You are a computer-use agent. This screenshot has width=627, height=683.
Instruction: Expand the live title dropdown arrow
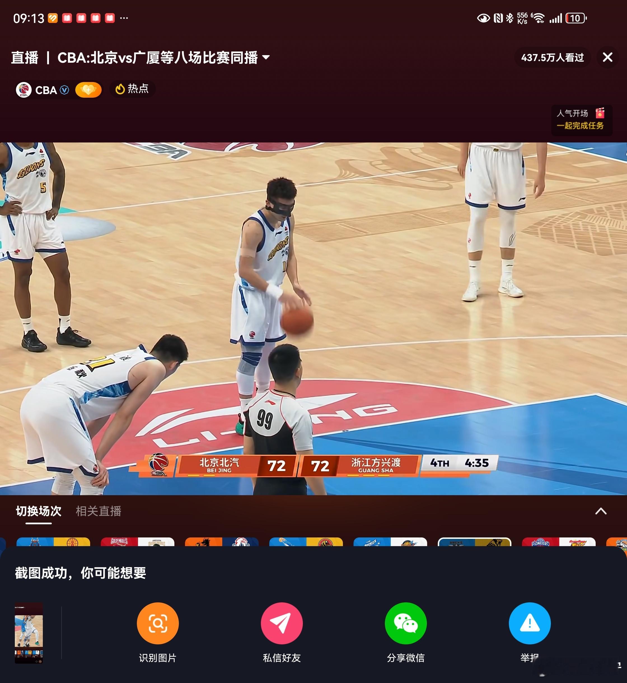click(266, 57)
